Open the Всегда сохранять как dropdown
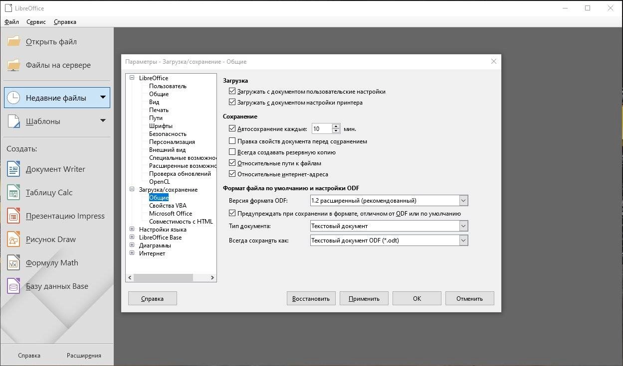 coord(463,241)
